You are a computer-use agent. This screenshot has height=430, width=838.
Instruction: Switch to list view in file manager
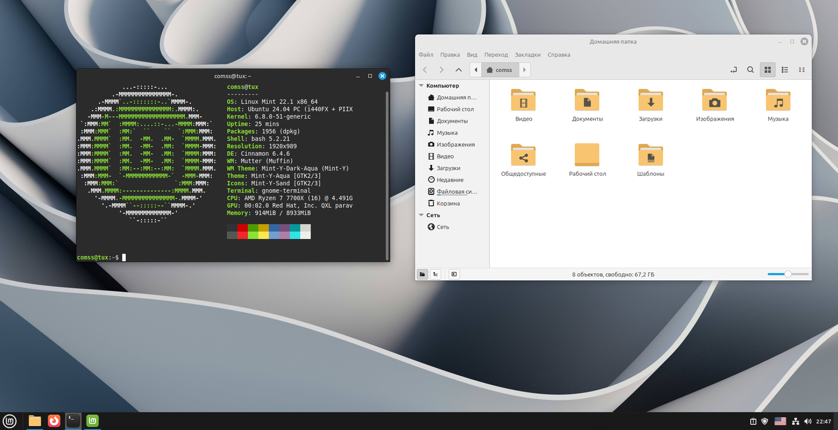pyautogui.click(x=785, y=70)
